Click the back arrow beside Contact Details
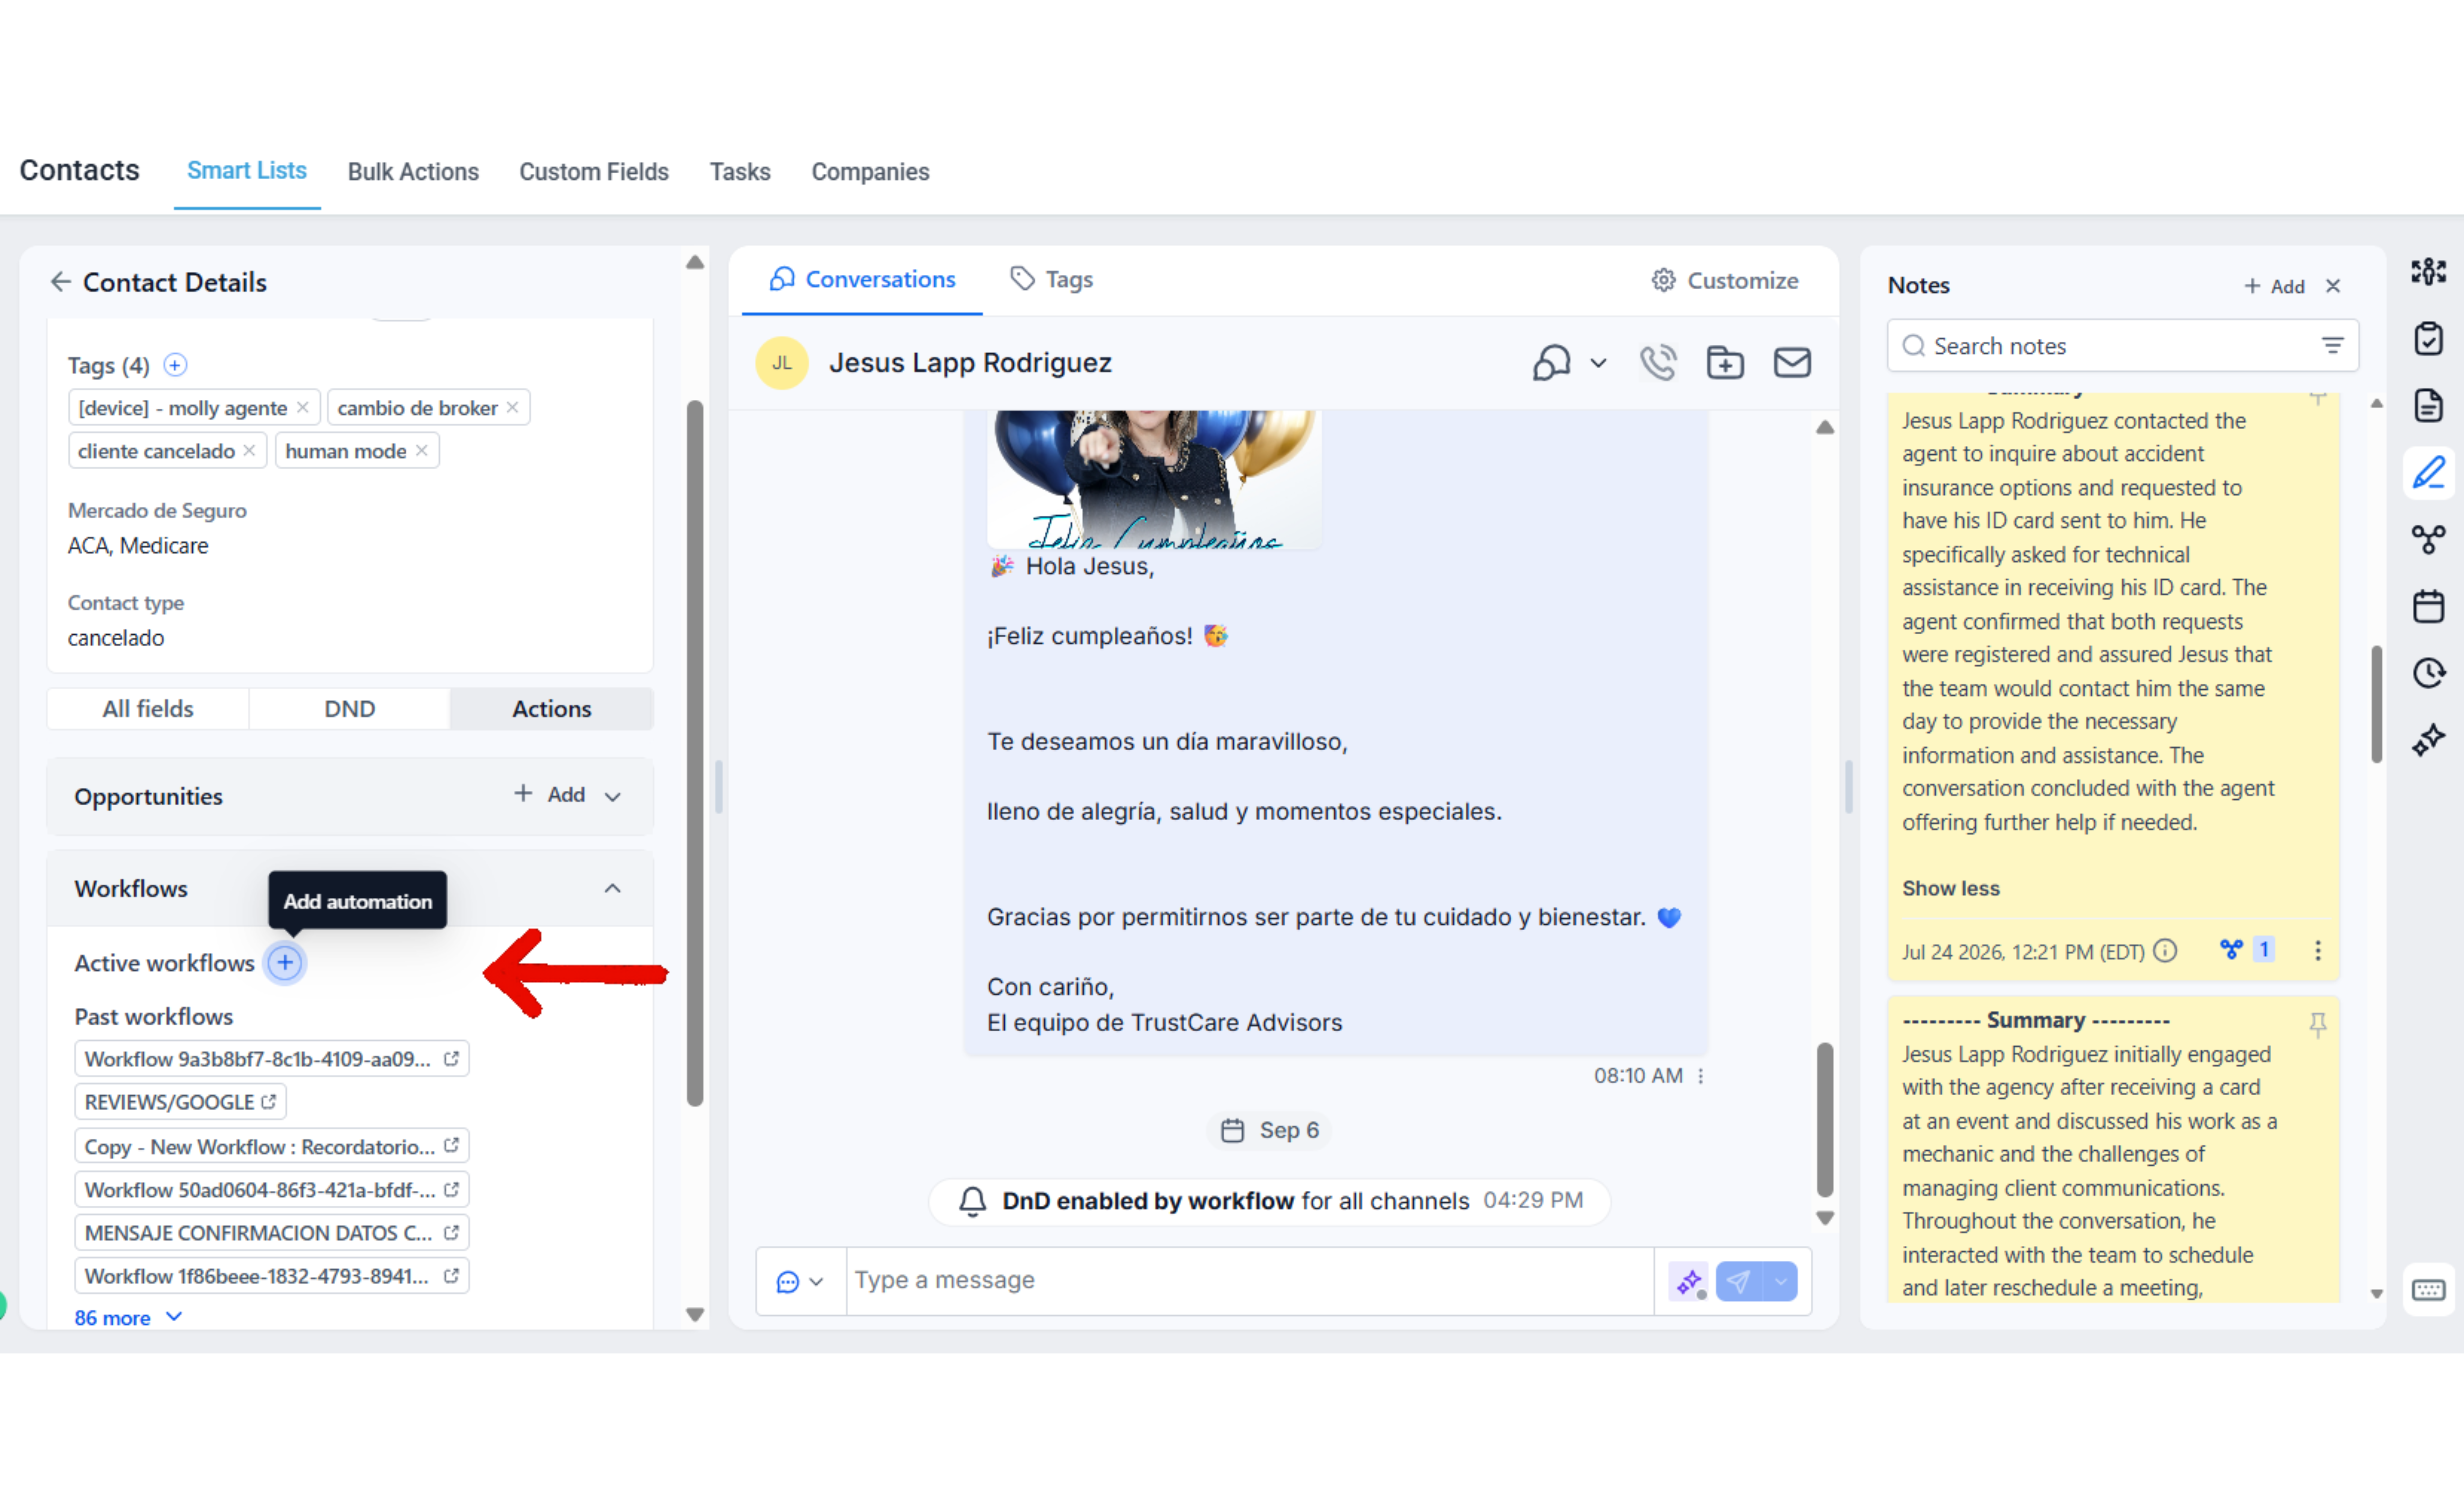 pos(61,282)
